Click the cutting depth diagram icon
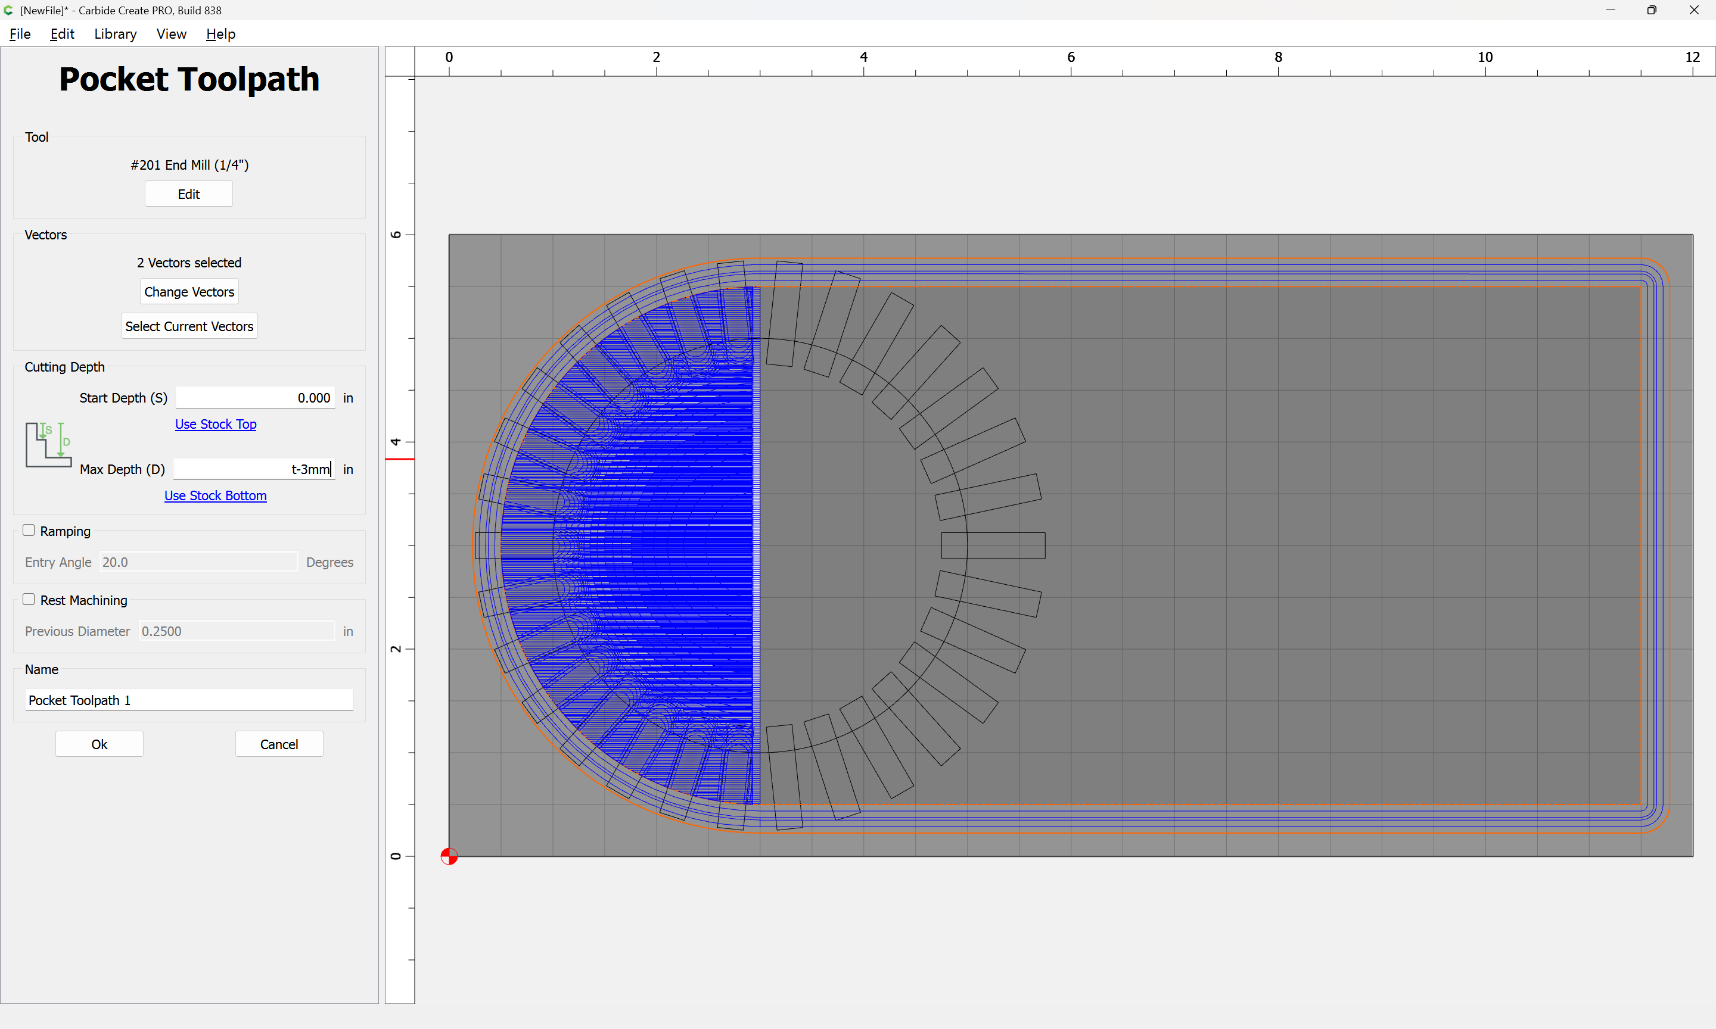Viewport: 1716px width, 1029px height. pyautogui.click(x=48, y=444)
